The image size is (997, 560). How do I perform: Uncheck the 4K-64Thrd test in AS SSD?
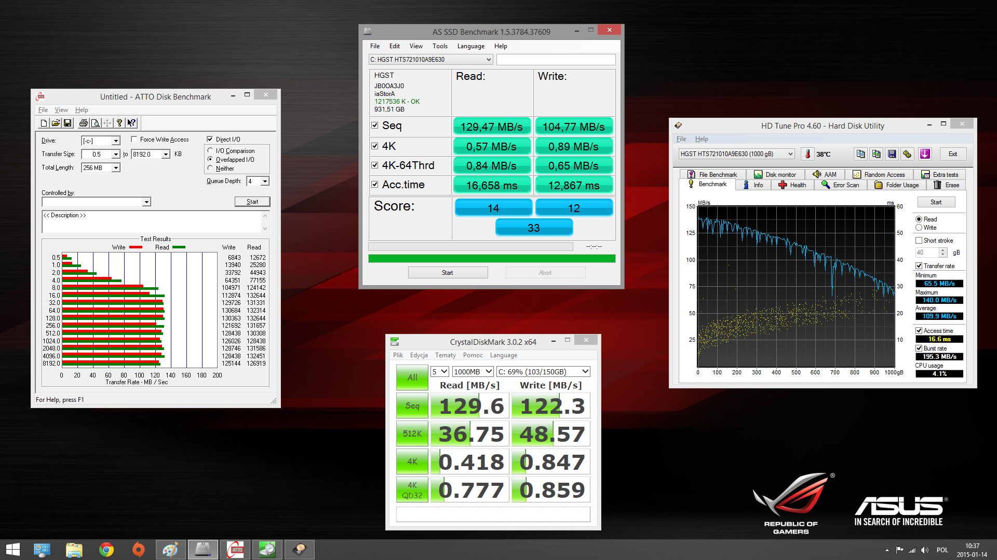tap(375, 165)
